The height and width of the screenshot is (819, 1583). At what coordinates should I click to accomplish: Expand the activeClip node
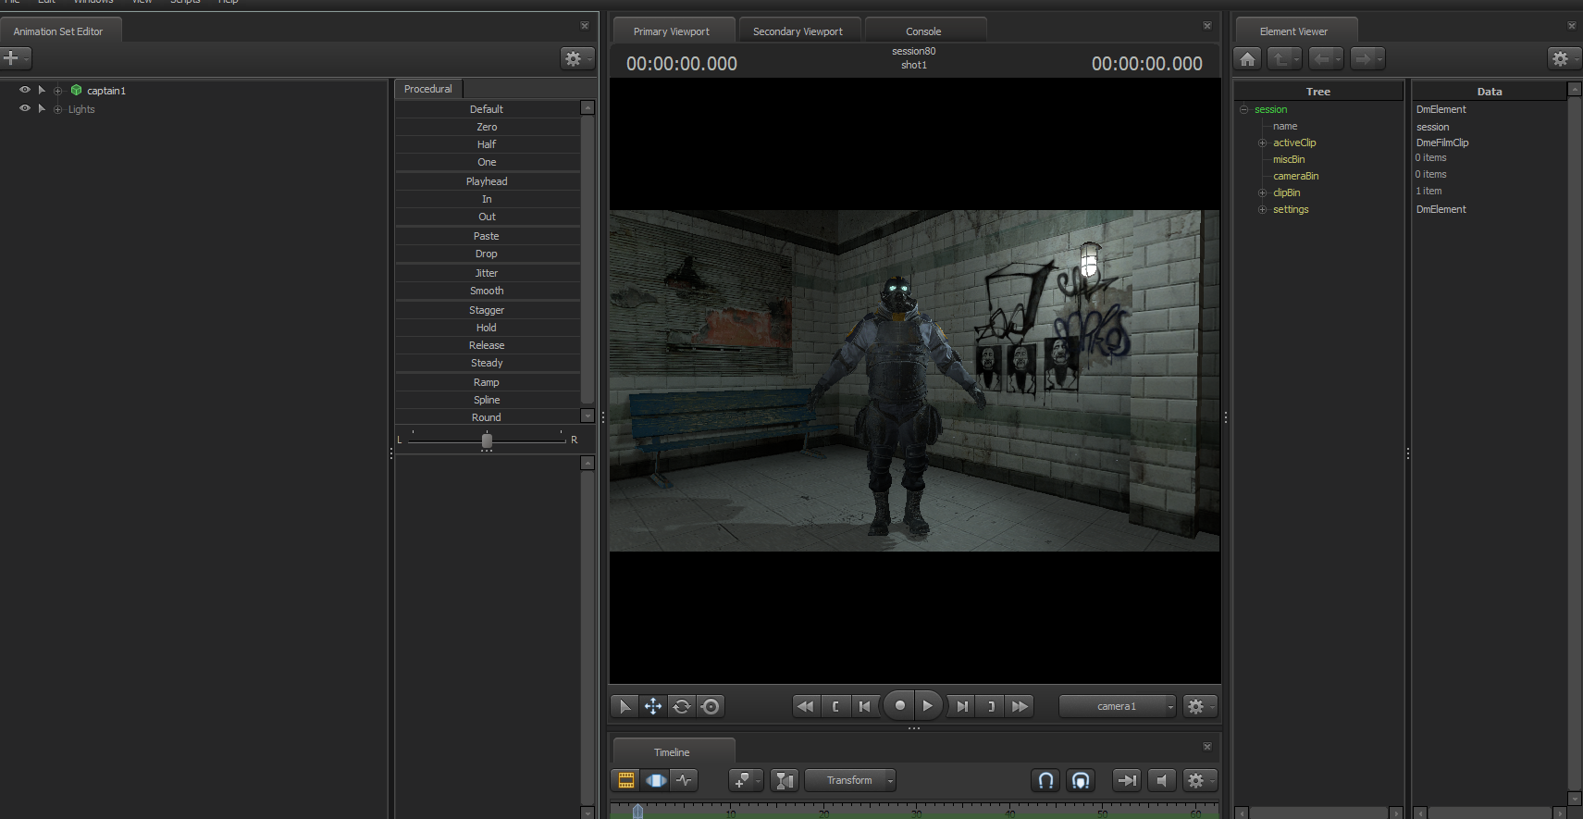tap(1262, 143)
